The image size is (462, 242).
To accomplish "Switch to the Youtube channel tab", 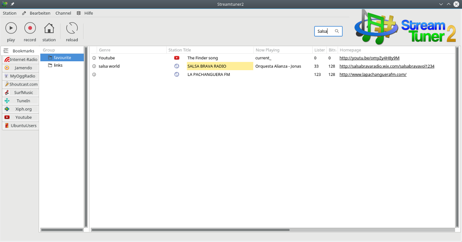I will pos(21,118).
